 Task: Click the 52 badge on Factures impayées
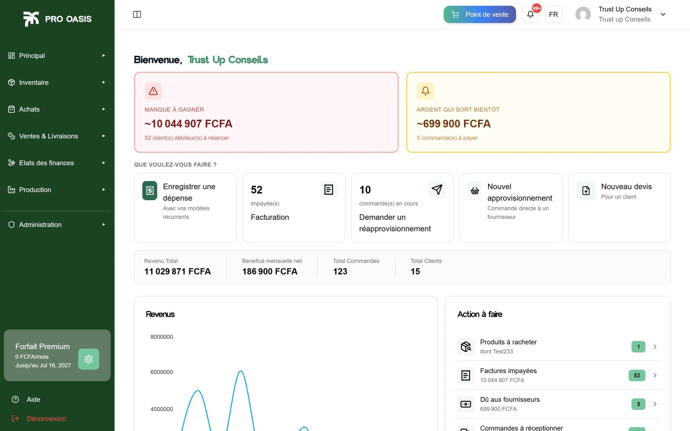point(637,375)
